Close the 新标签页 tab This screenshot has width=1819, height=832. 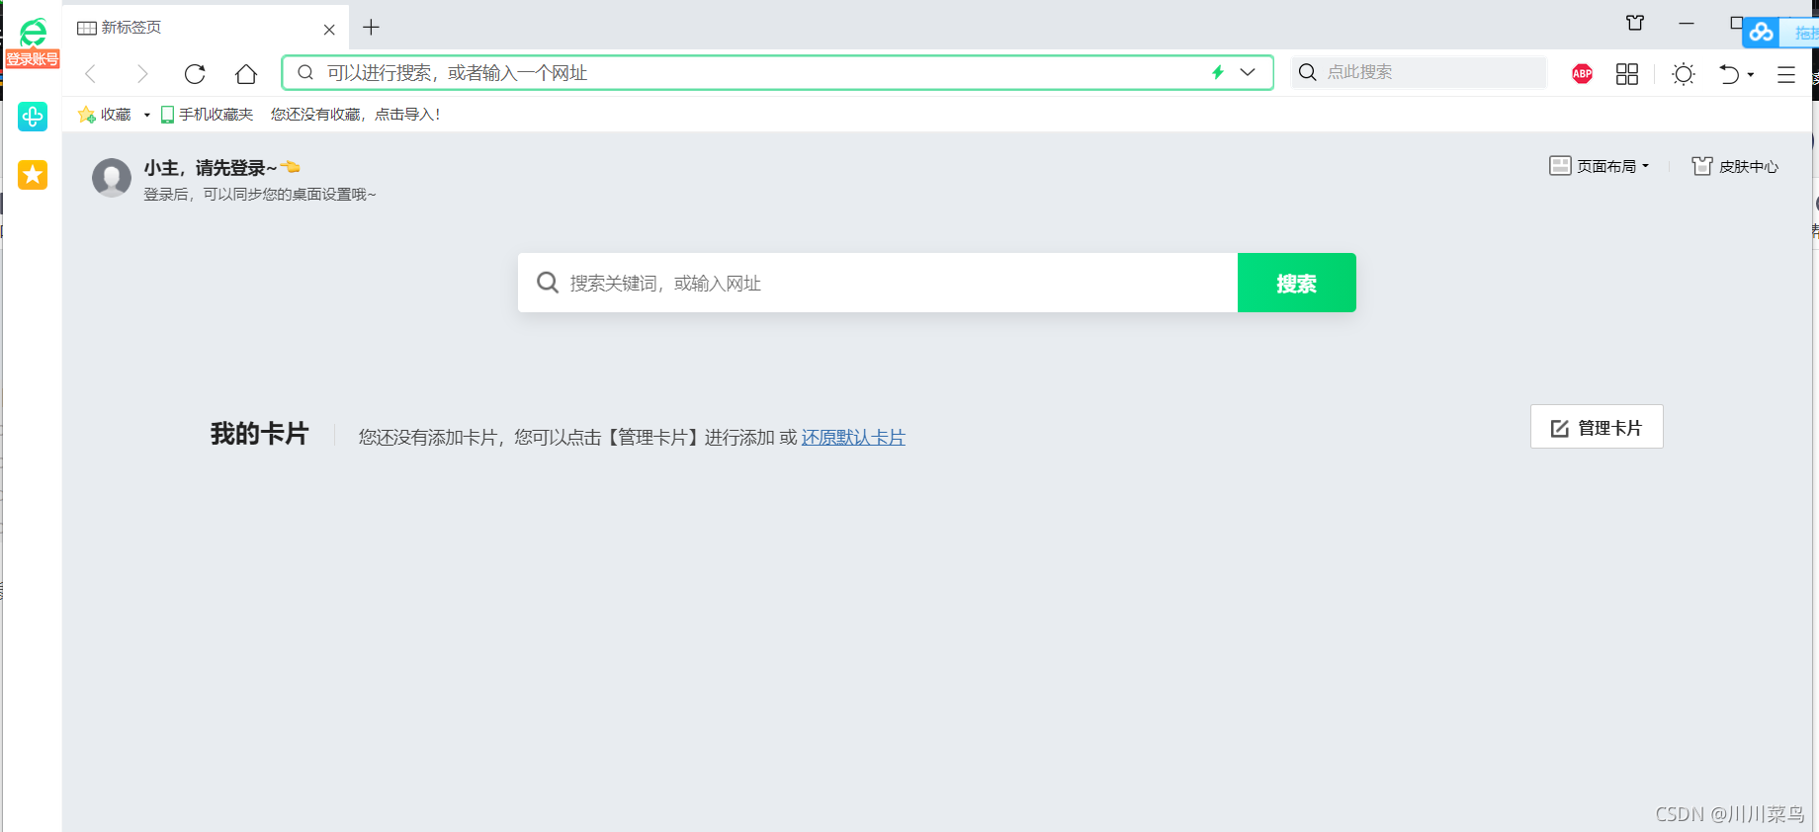(329, 30)
